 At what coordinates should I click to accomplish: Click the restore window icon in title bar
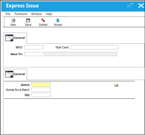pos(130,6)
